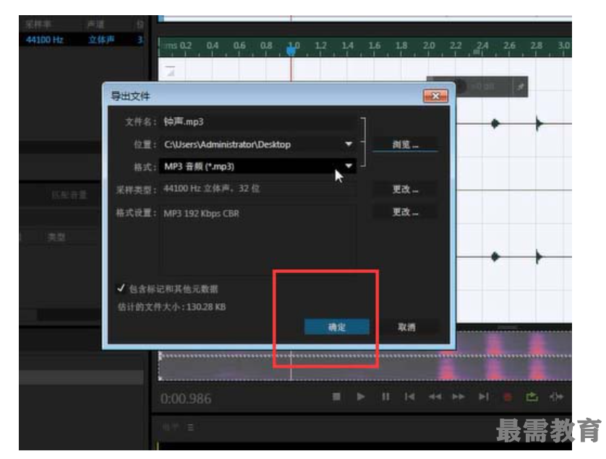Click the 类型 column header in left panel
Viewport: 606px width, 459px height.
56,237
